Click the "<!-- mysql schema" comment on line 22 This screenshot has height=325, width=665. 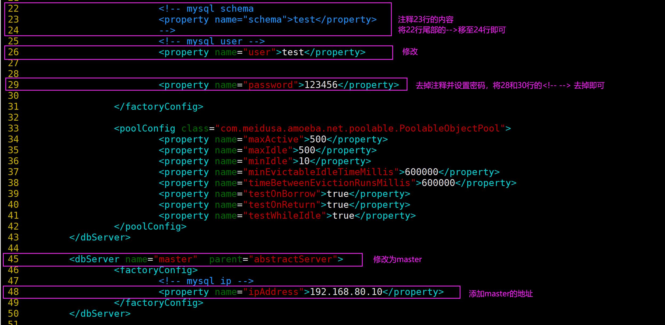pos(206,9)
